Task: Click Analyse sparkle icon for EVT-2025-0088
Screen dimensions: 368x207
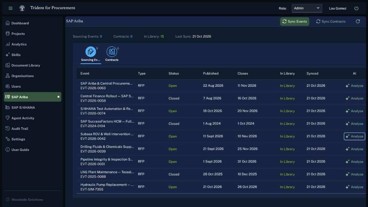Action: click(348, 174)
